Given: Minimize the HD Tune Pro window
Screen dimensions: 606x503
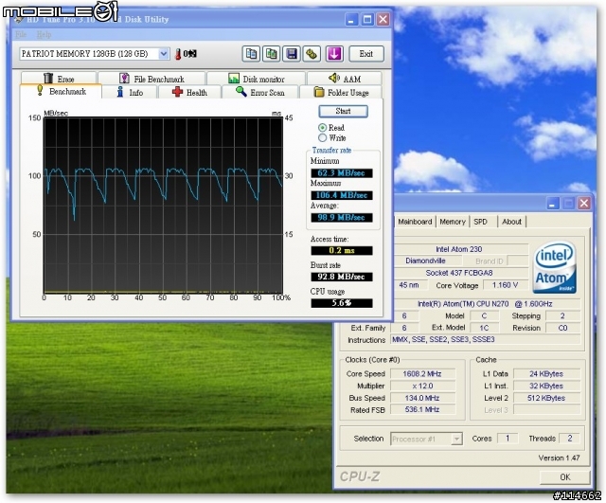Looking at the screenshot, I should coord(351,19).
